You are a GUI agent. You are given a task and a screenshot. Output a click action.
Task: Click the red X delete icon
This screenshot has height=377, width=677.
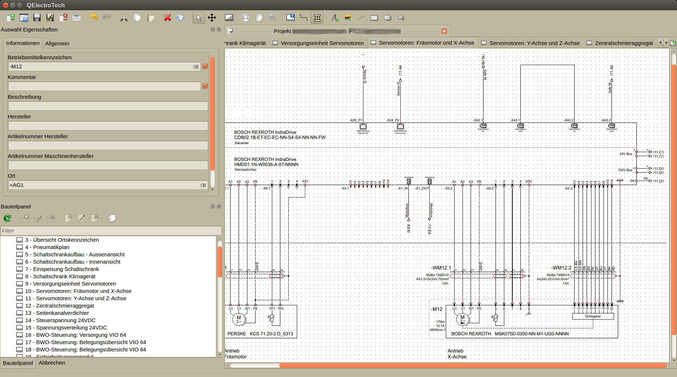[168, 18]
